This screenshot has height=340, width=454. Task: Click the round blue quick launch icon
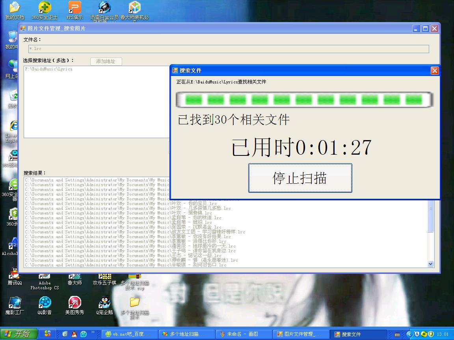(84, 334)
